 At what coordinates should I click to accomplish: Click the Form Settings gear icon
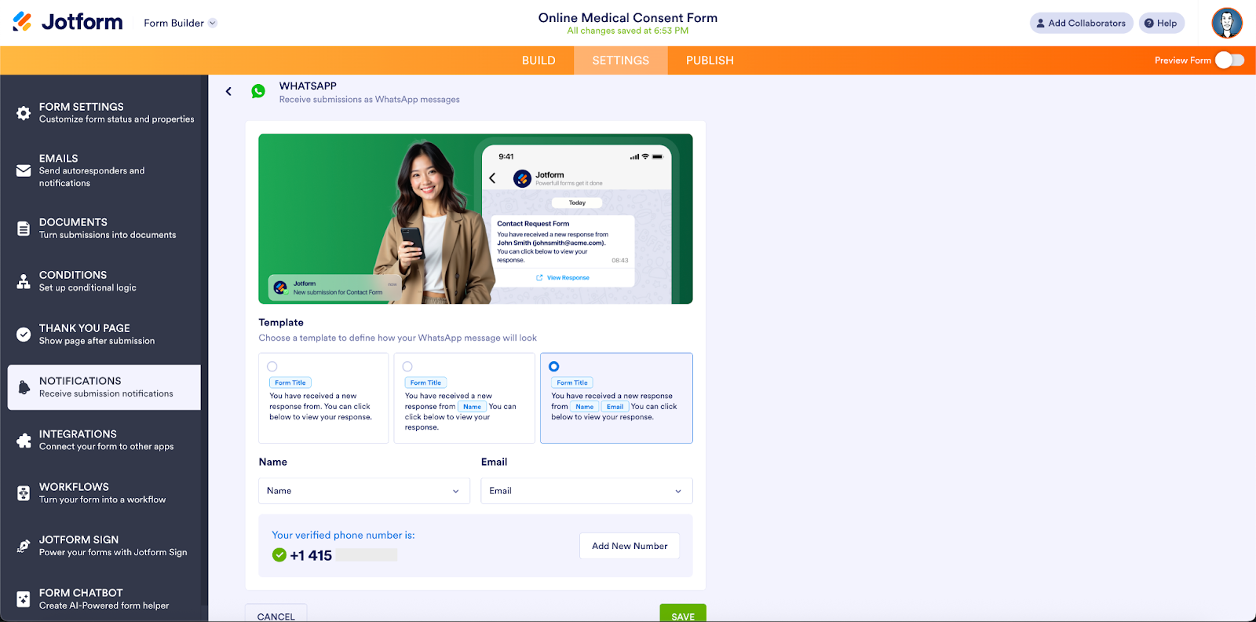click(24, 113)
